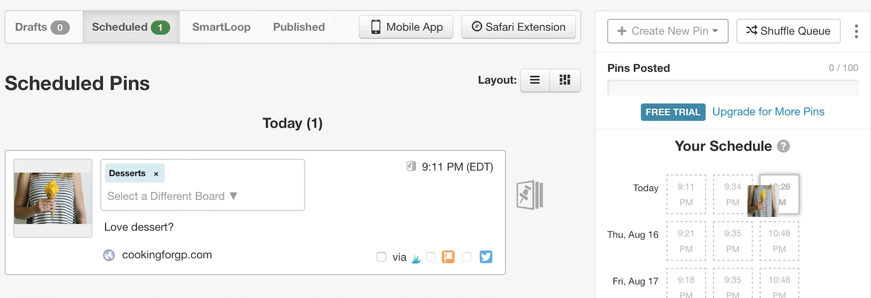This screenshot has width=871, height=298.
Task: Click the Shuffle Queue button
Action: pos(788,31)
